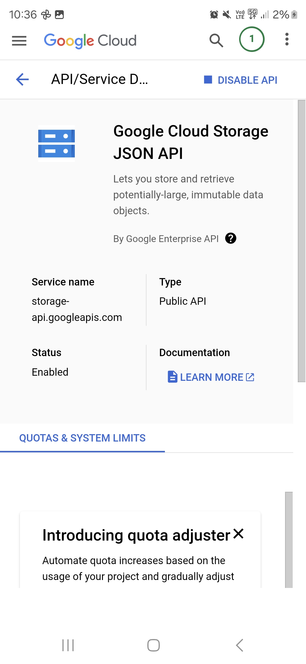The width and height of the screenshot is (306, 664).
Task: Click the quotas panel inner scrollbar
Action: 289,539
